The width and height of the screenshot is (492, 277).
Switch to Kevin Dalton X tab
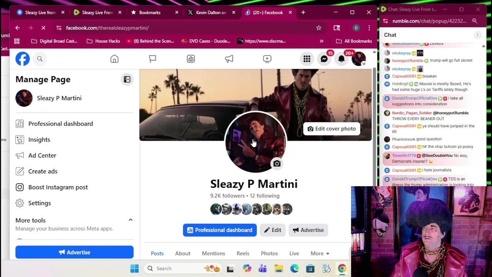[211, 12]
